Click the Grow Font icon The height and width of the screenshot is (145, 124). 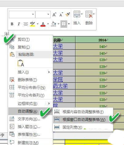[x=54, y=14]
